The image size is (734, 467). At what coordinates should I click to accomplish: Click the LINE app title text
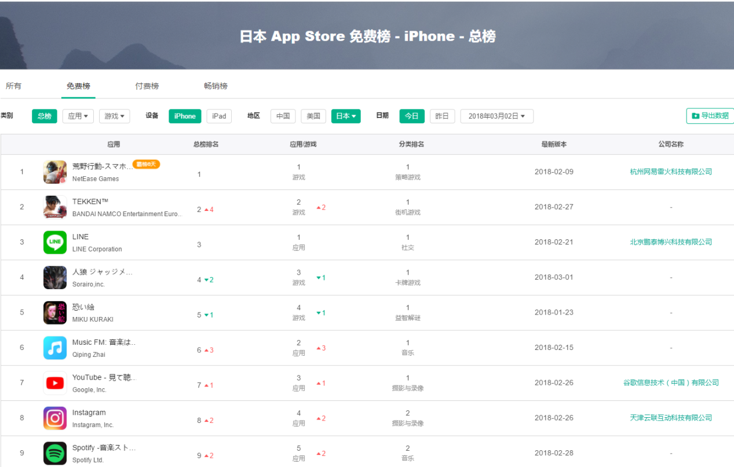click(81, 237)
